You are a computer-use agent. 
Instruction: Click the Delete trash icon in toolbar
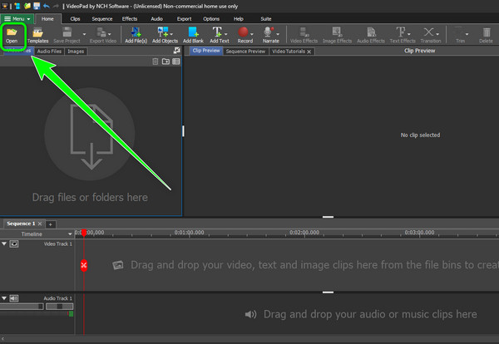(x=487, y=32)
